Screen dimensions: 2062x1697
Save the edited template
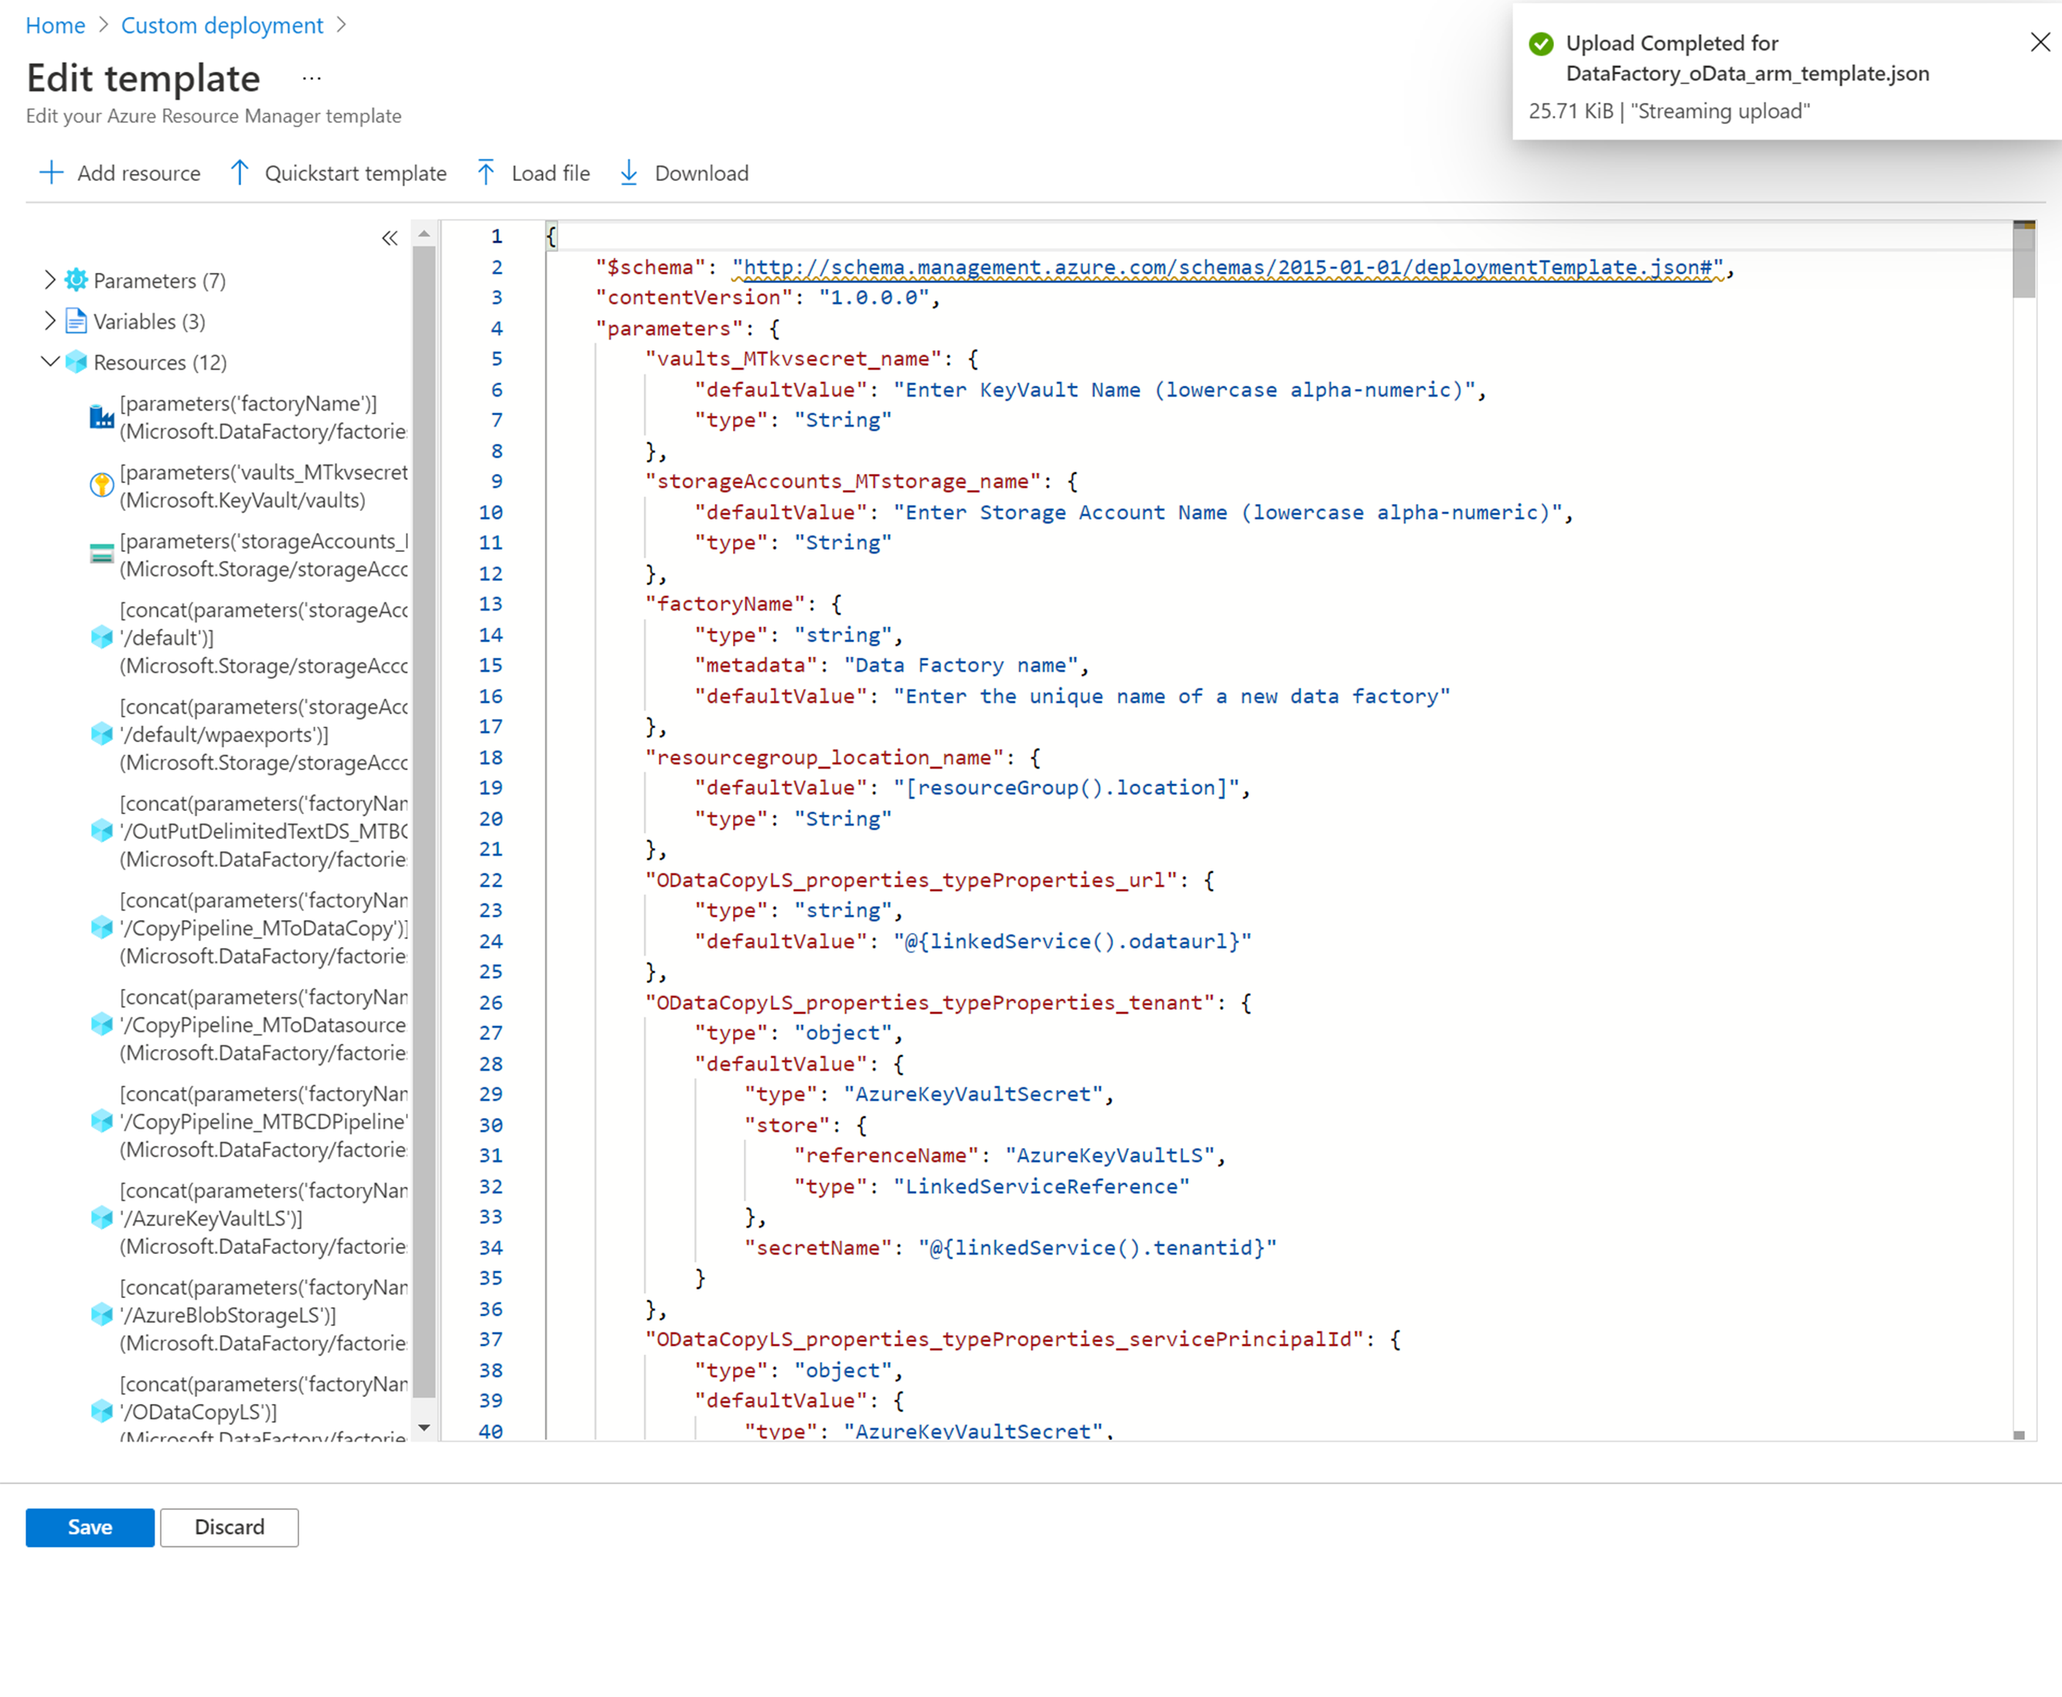[x=90, y=1527]
